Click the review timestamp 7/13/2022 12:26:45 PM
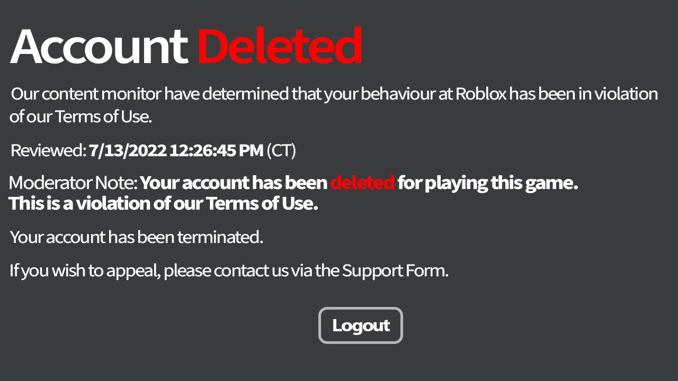The image size is (678, 381). coord(176,151)
